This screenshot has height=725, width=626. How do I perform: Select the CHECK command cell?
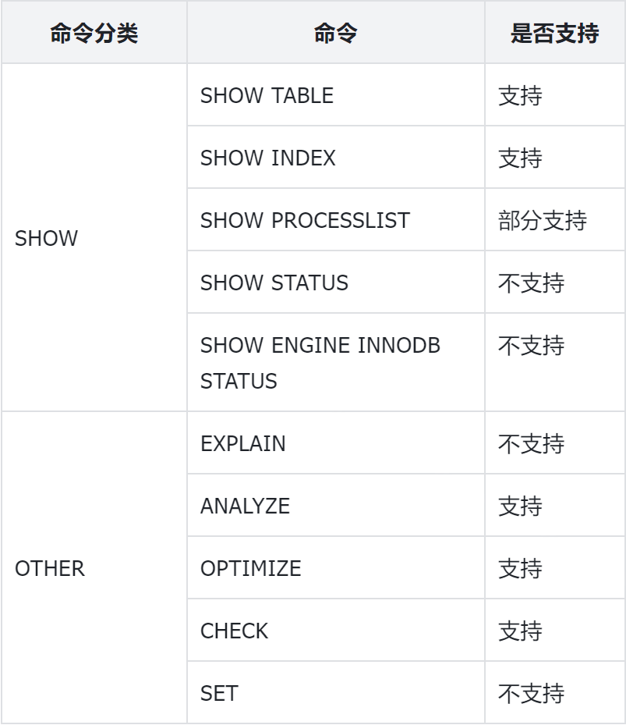(x=234, y=631)
